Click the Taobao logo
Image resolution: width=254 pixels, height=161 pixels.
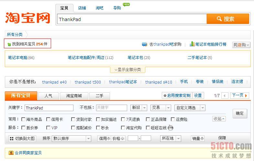tap(28, 18)
